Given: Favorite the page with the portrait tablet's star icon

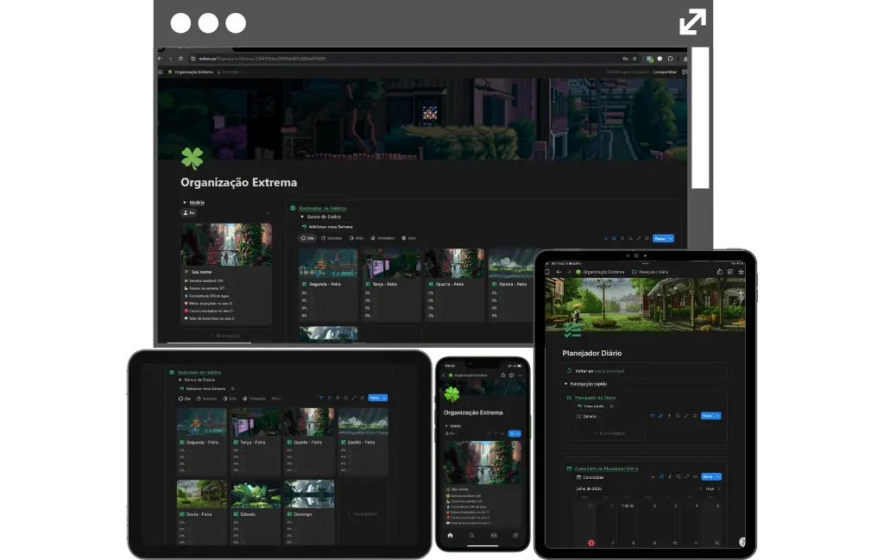Looking at the screenshot, I should tap(741, 272).
